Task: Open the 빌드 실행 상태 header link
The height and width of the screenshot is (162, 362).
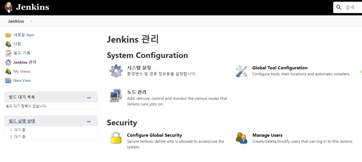Action: [x=22, y=121]
